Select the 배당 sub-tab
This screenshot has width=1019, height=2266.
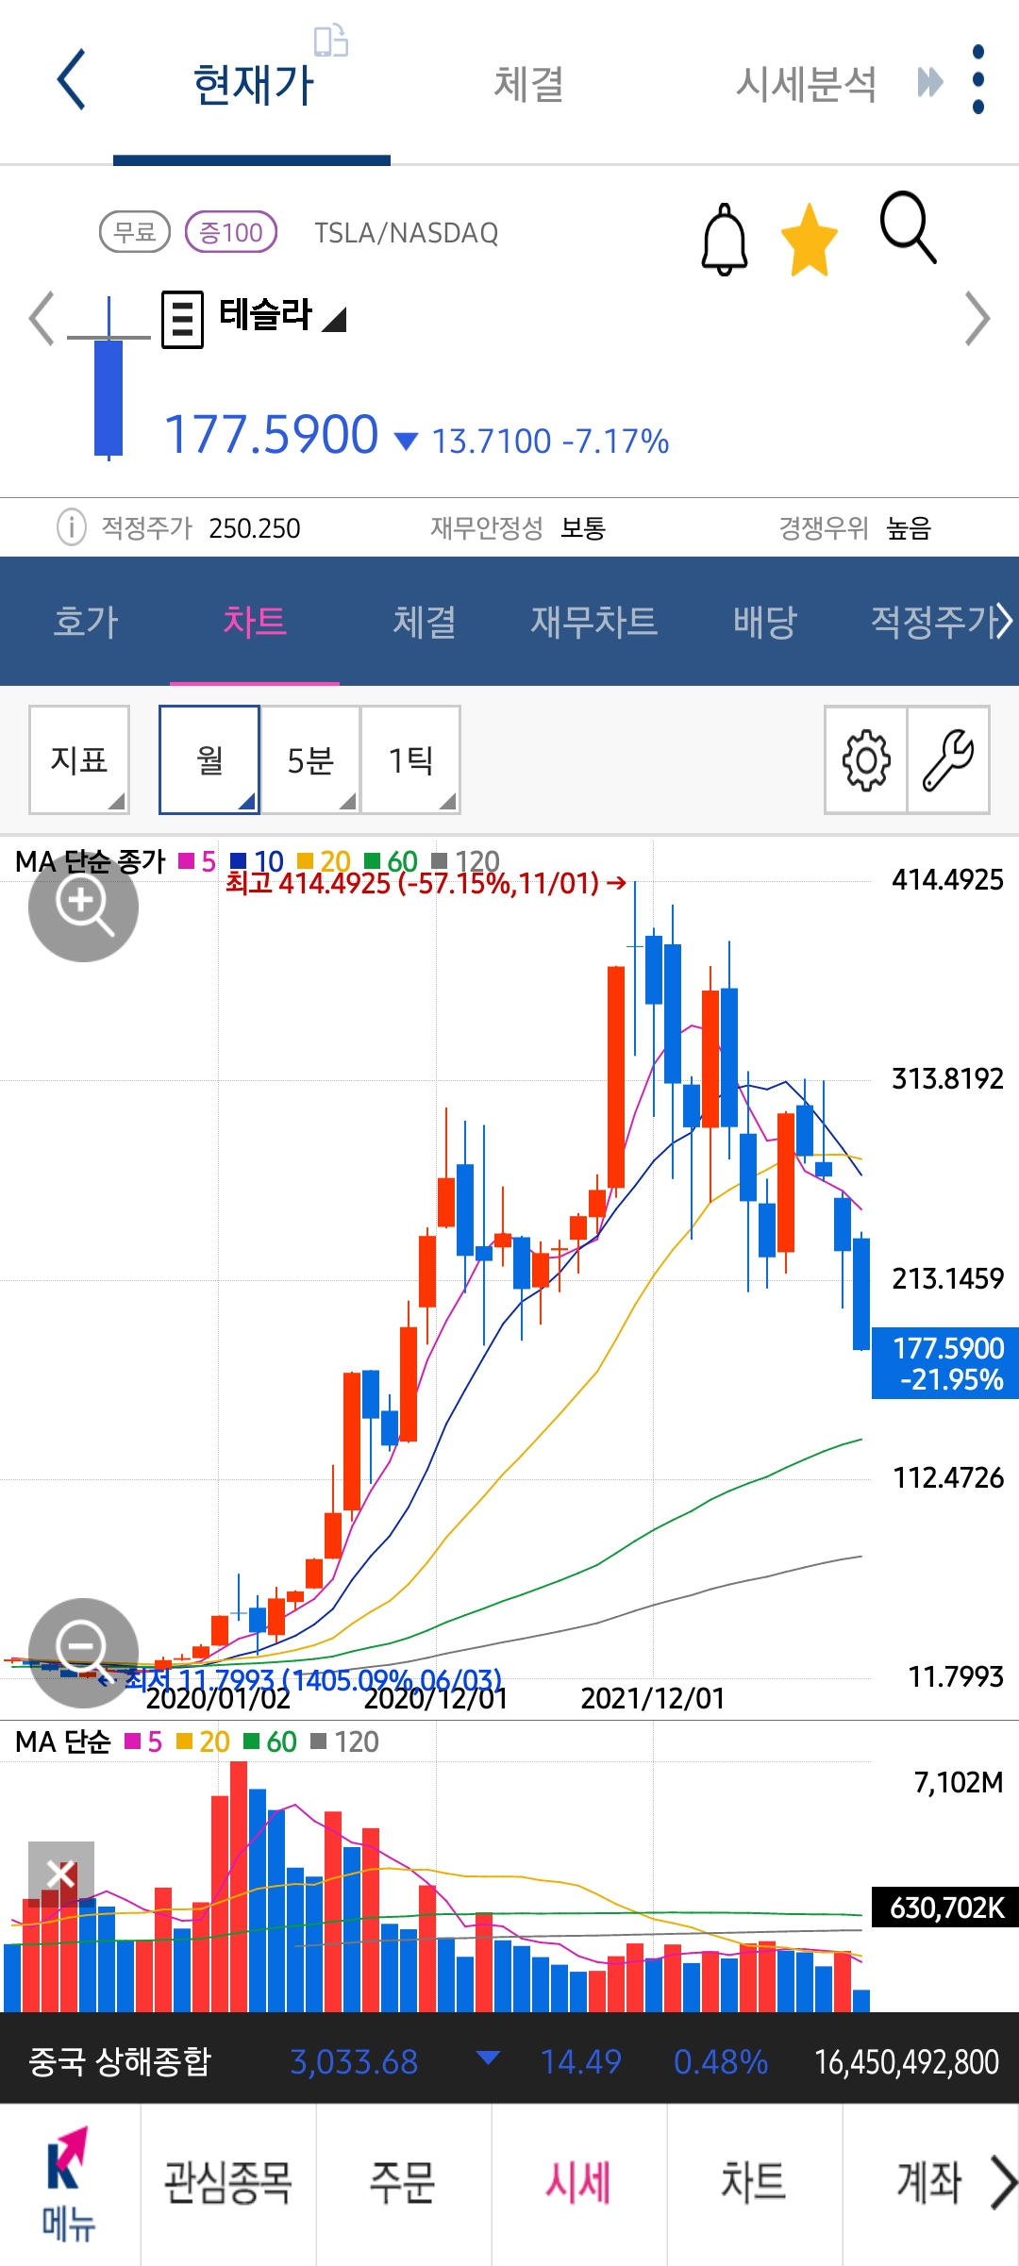pos(765,621)
